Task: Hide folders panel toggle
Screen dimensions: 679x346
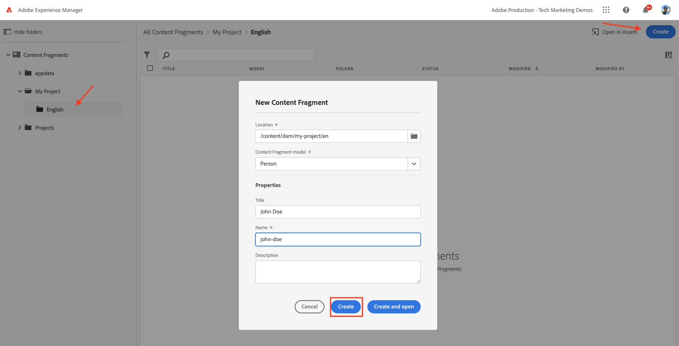Action: pos(23,32)
